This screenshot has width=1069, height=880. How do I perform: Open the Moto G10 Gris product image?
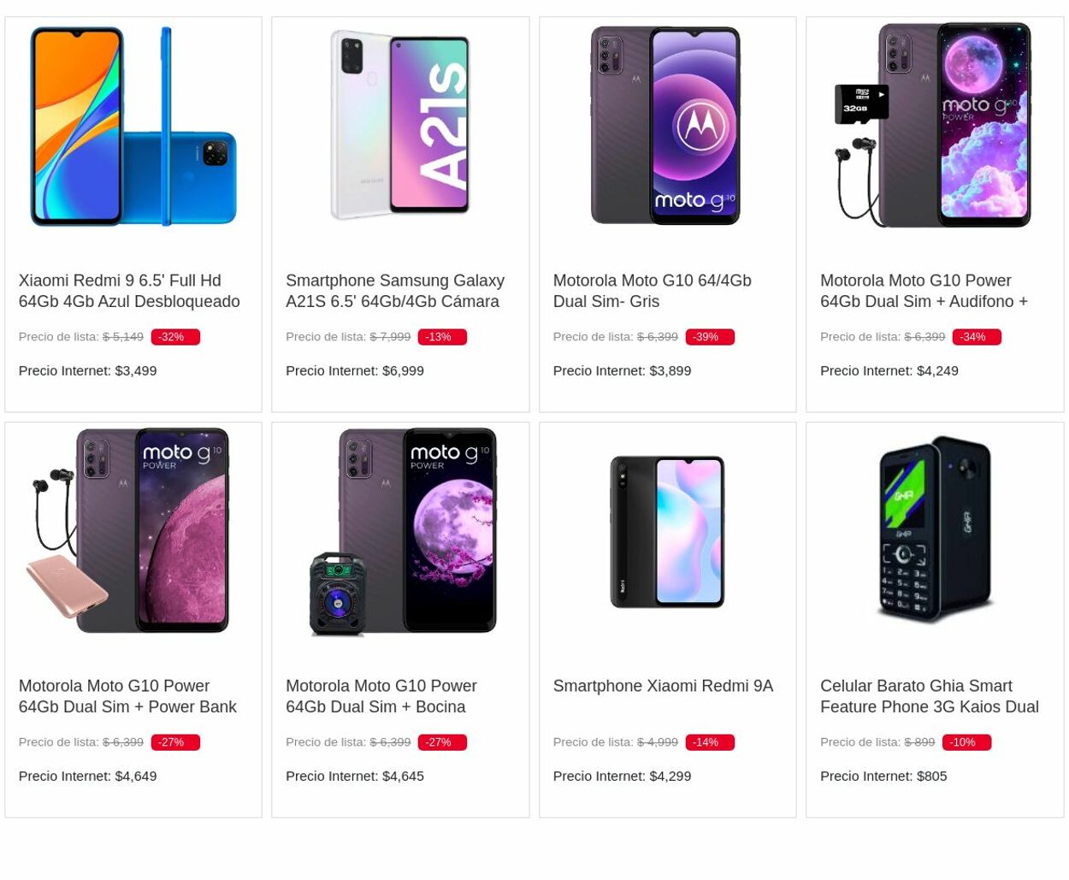click(x=667, y=126)
